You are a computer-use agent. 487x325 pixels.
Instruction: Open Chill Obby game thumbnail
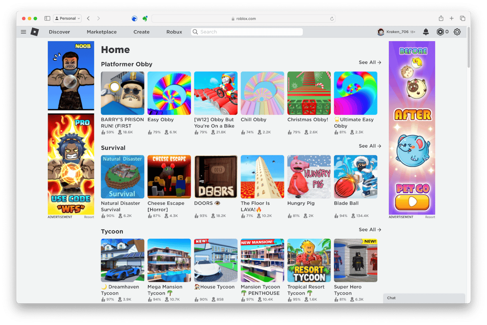pyautogui.click(x=262, y=93)
